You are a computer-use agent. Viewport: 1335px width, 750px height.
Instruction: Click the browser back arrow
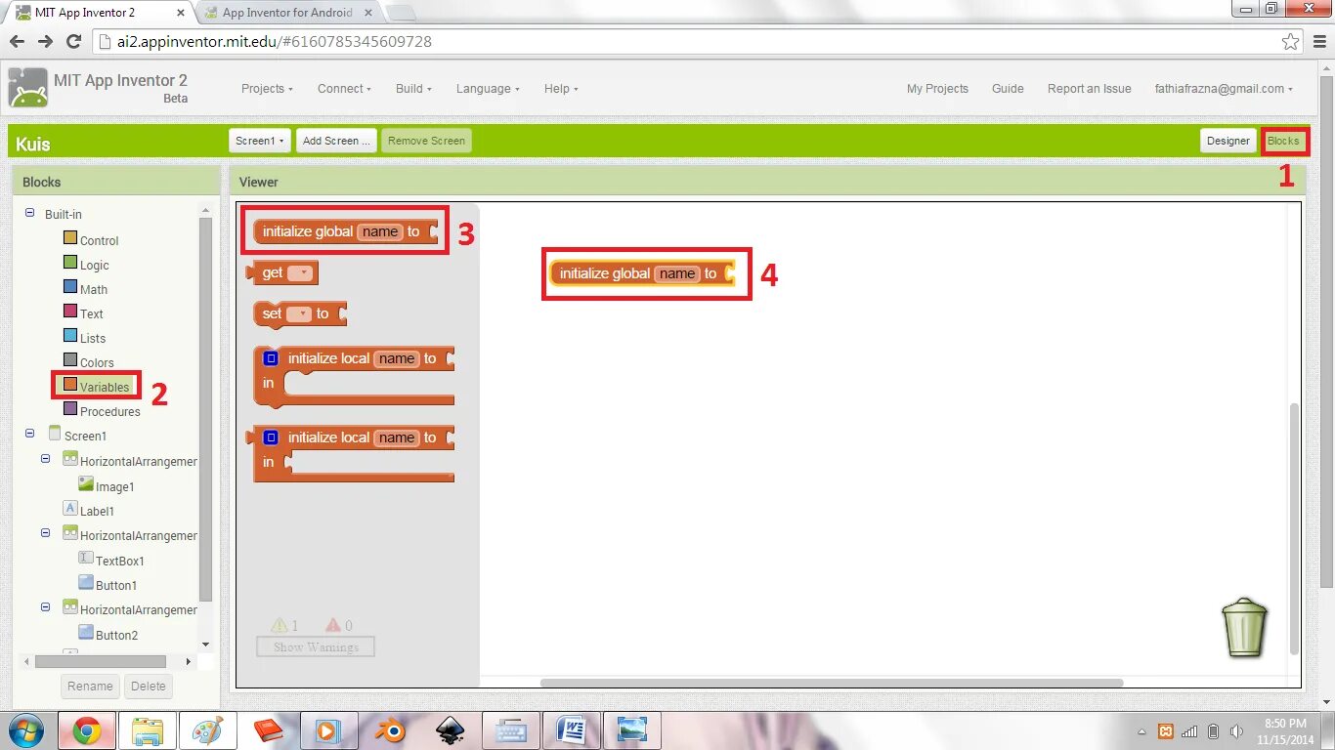tap(17, 41)
